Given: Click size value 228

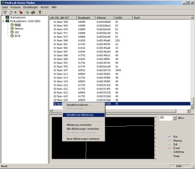Looking at the screenshot, I should tap(117, 41).
